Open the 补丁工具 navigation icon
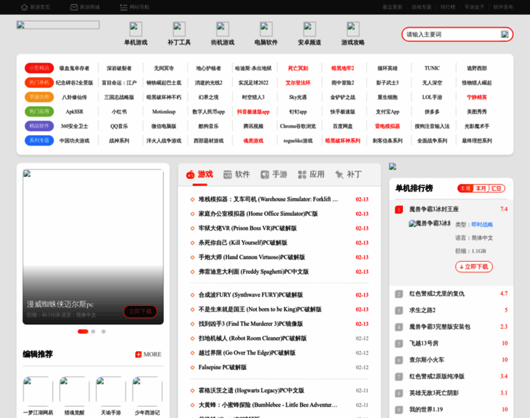The width and height of the screenshot is (530, 418). pos(179,29)
